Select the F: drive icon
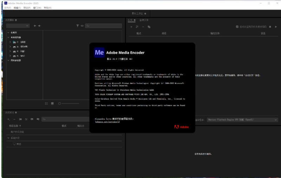 [x=14, y=56]
